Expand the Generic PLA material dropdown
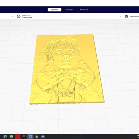Screen dimensions: 139x139 coord(120,16)
